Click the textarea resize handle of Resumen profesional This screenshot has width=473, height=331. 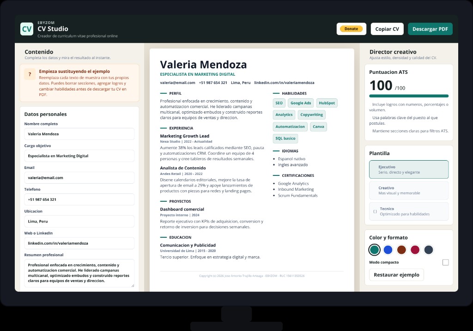[133, 285]
